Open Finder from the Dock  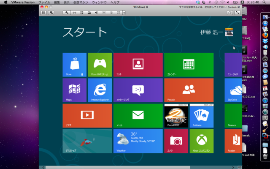tap(265, 17)
